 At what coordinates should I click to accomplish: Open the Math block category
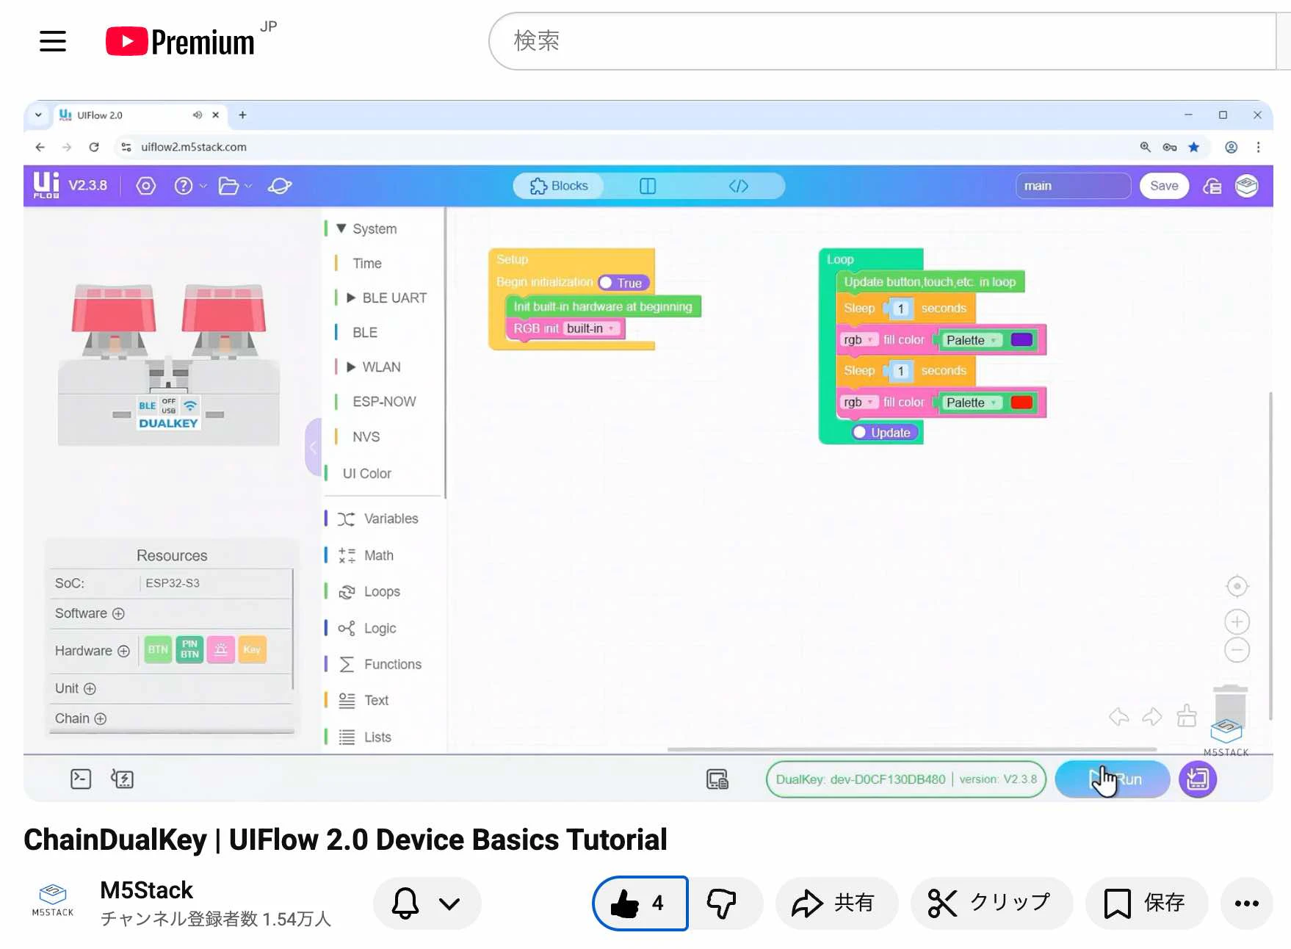point(366,555)
